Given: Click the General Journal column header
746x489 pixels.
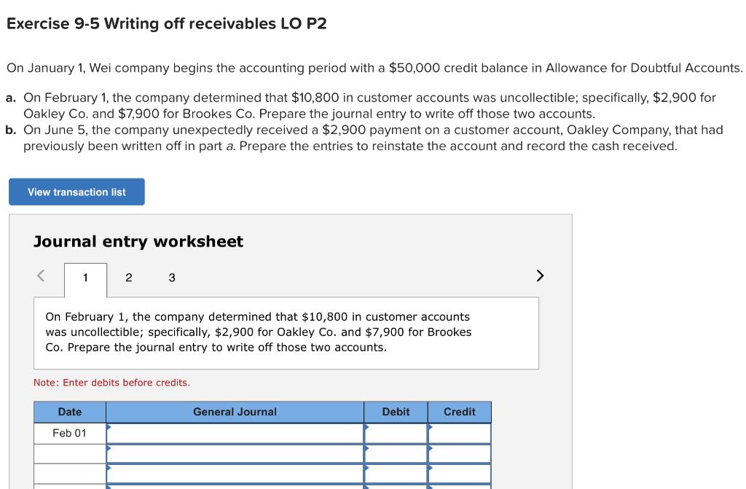Looking at the screenshot, I should (x=235, y=412).
